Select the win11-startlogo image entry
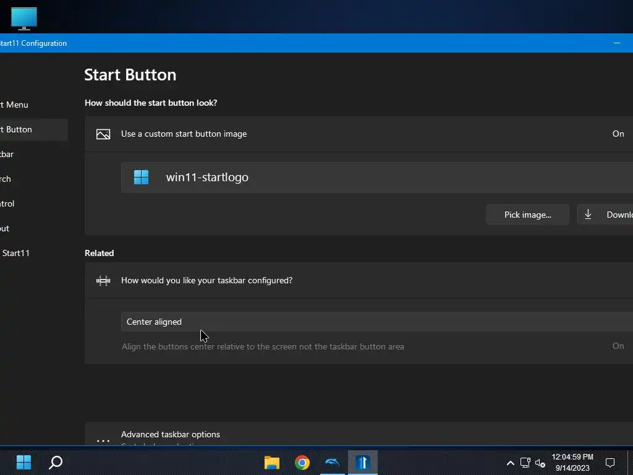This screenshot has width=633, height=475. coord(377,178)
